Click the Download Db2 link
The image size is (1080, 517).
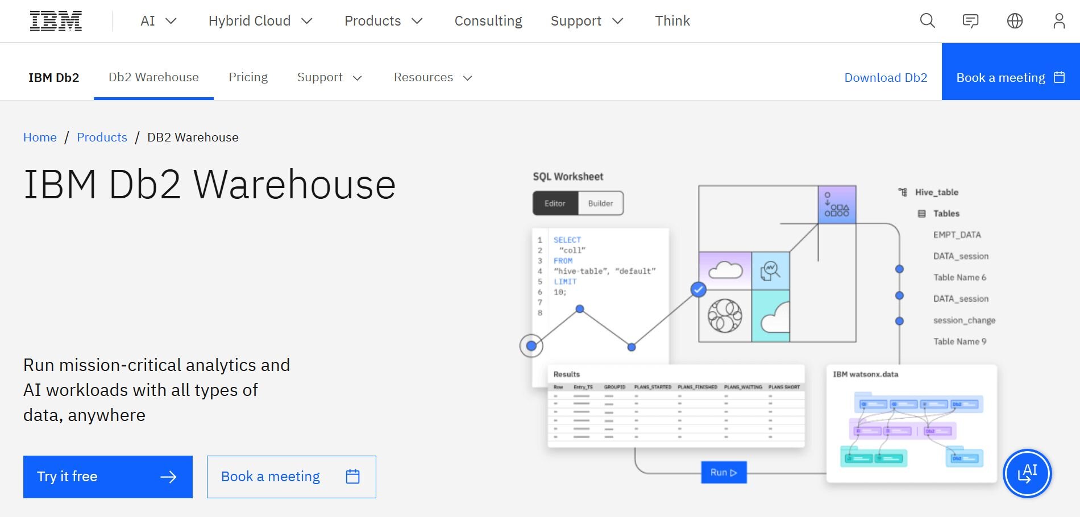pyautogui.click(x=885, y=77)
